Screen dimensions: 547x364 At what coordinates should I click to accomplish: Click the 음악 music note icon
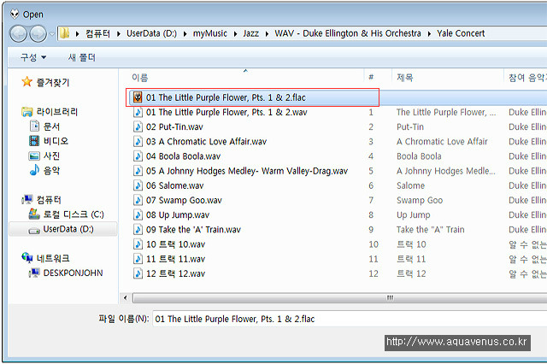click(x=34, y=170)
